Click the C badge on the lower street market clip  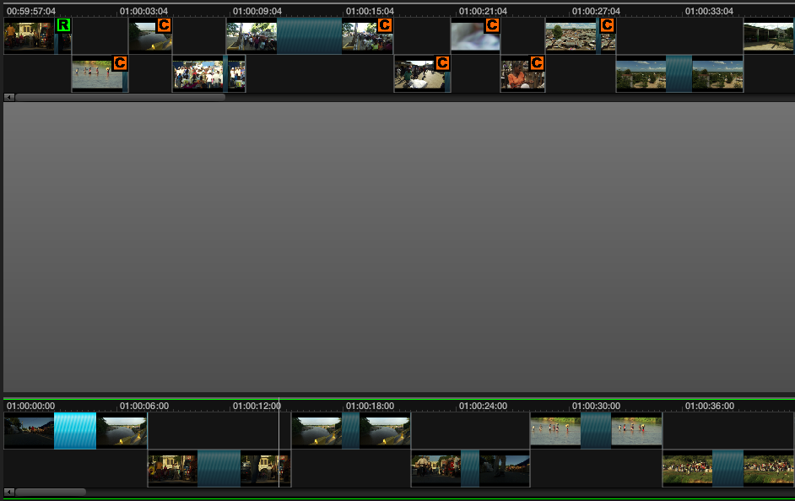point(442,63)
